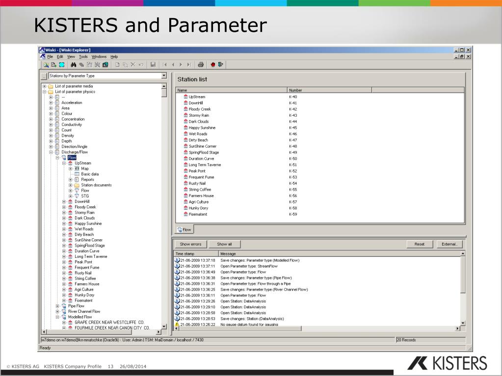Click the Undo arrow toolbar icon
502x376 pixels.
(x=141, y=65)
